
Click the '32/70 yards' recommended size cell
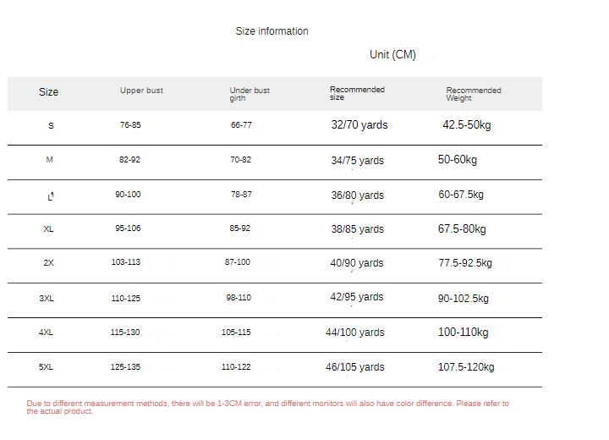coord(359,125)
